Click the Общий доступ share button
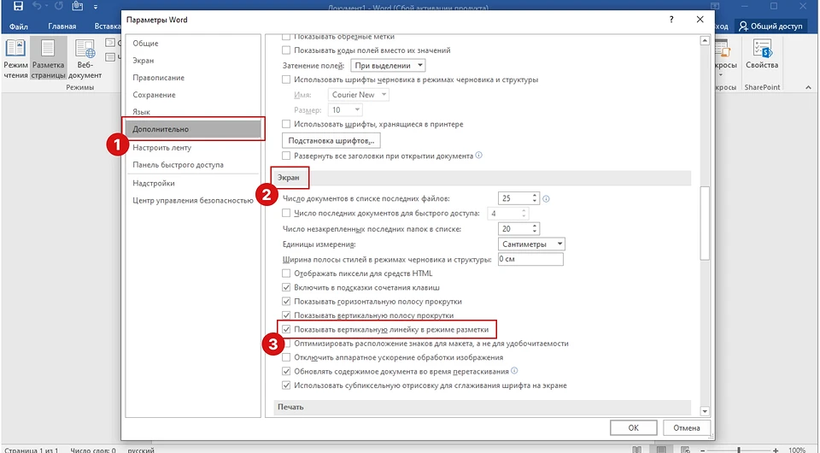The width and height of the screenshot is (820, 453). [x=770, y=26]
